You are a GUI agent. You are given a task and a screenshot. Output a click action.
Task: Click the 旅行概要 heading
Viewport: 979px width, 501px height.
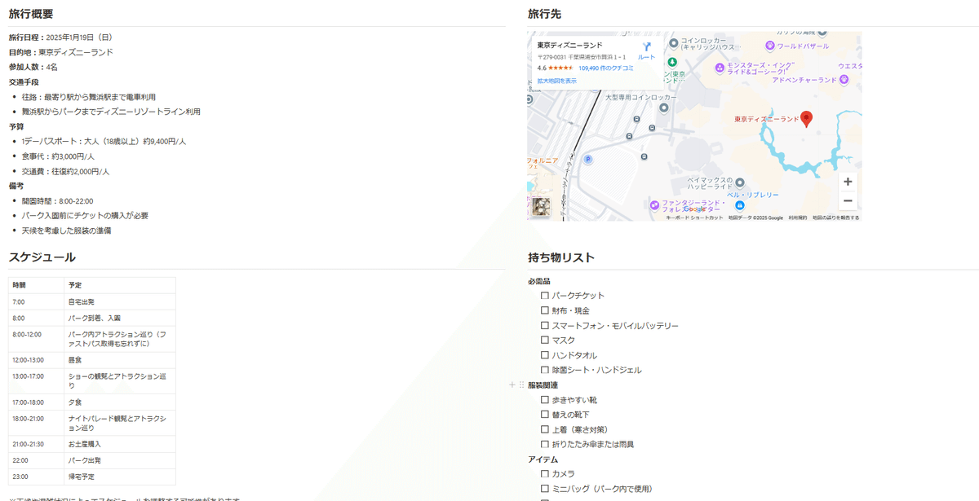(x=32, y=14)
